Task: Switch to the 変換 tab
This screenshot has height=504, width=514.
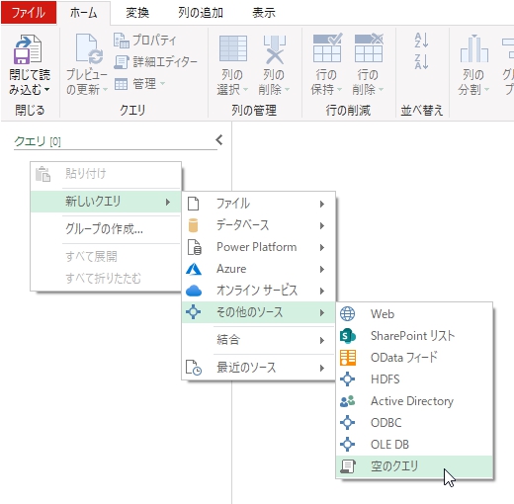Action: click(137, 13)
